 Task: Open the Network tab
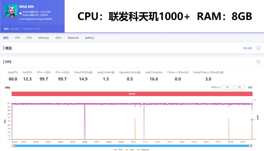pos(73,38)
